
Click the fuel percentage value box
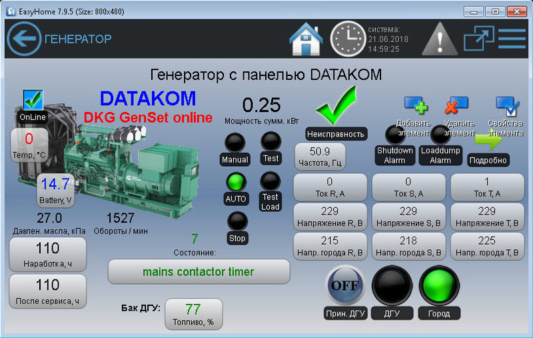(193, 313)
